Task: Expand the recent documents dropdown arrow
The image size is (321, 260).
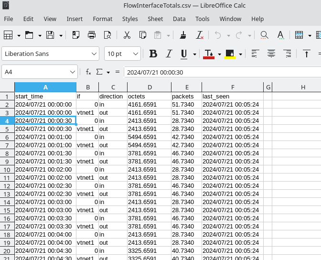Action: tap(40, 35)
